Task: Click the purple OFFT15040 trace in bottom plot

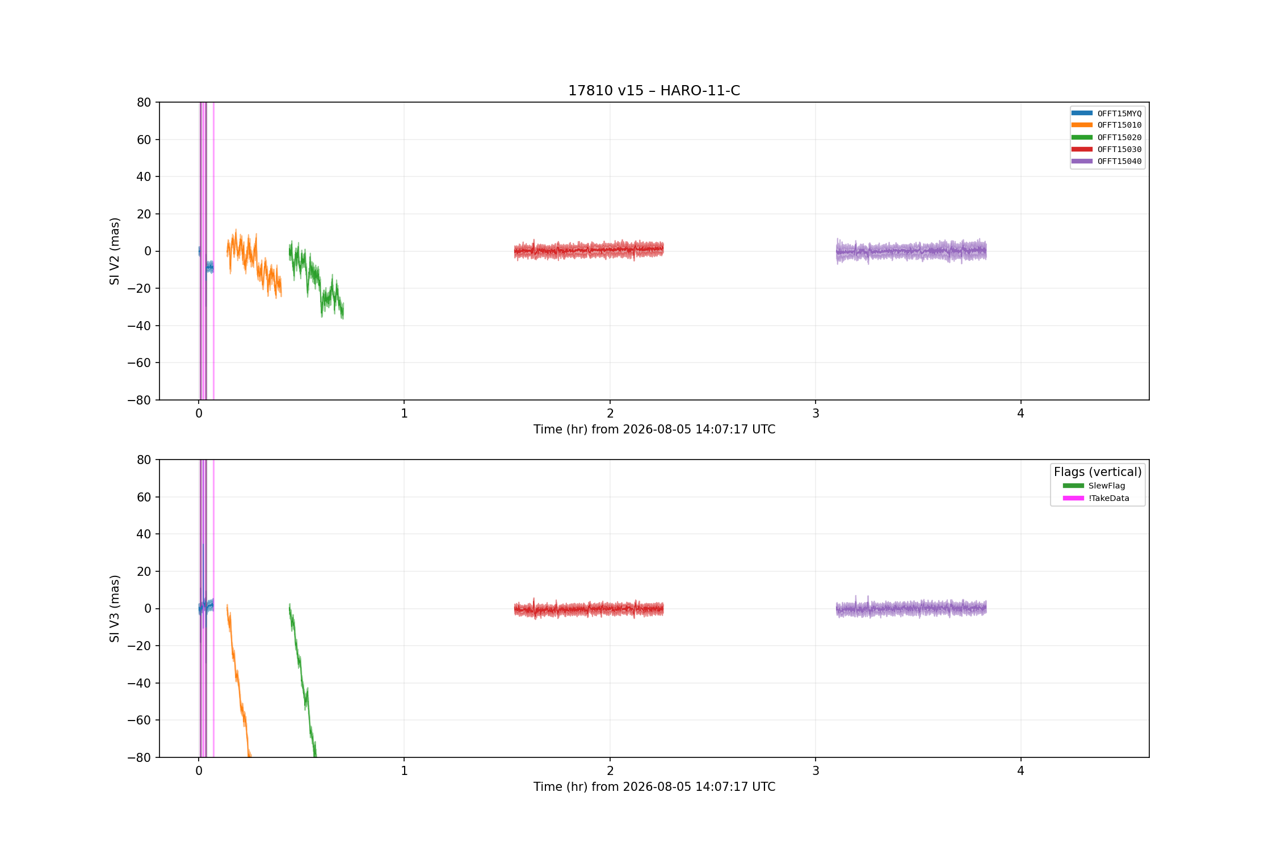Action: 911,608
